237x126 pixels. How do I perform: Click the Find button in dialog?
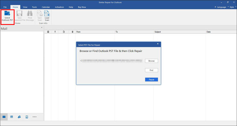tap(151, 70)
